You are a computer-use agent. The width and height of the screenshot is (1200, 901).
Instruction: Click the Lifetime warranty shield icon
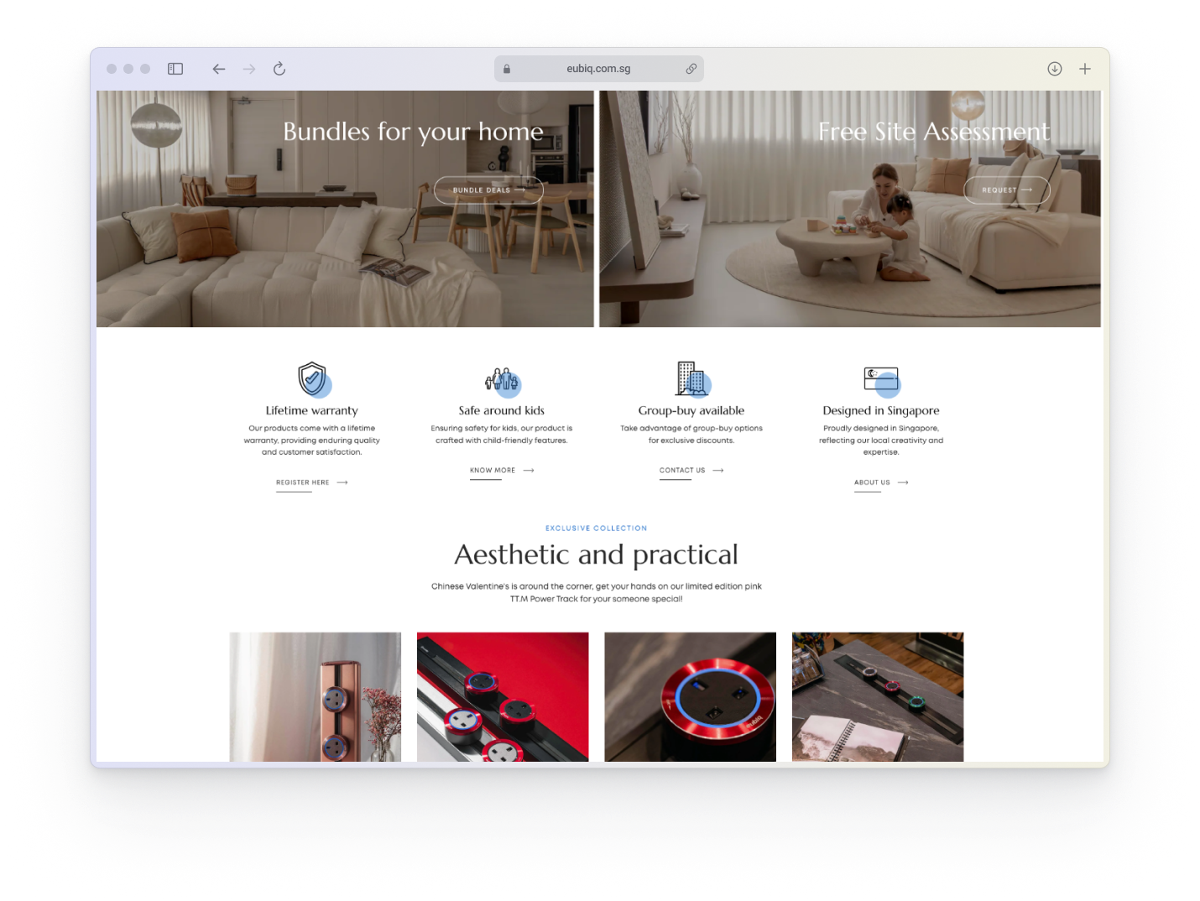tap(313, 379)
